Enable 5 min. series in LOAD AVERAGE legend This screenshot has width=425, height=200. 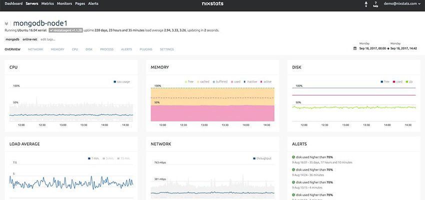pyautogui.click(x=108, y=158)
